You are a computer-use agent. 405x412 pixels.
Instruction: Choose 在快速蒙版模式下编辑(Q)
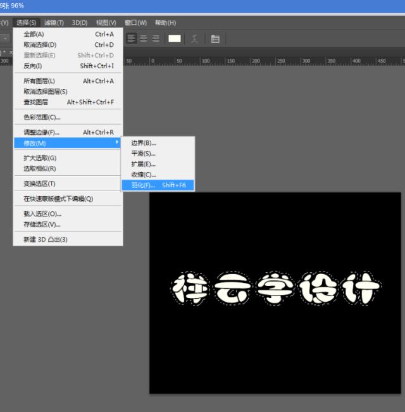tap(68, 199)
